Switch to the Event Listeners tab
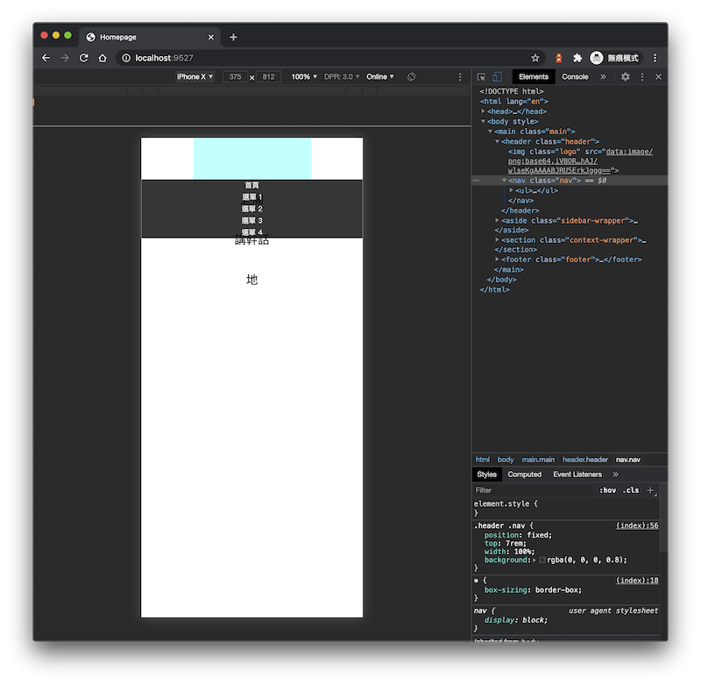Screen dimensions: 701x685 click(577, 475)
